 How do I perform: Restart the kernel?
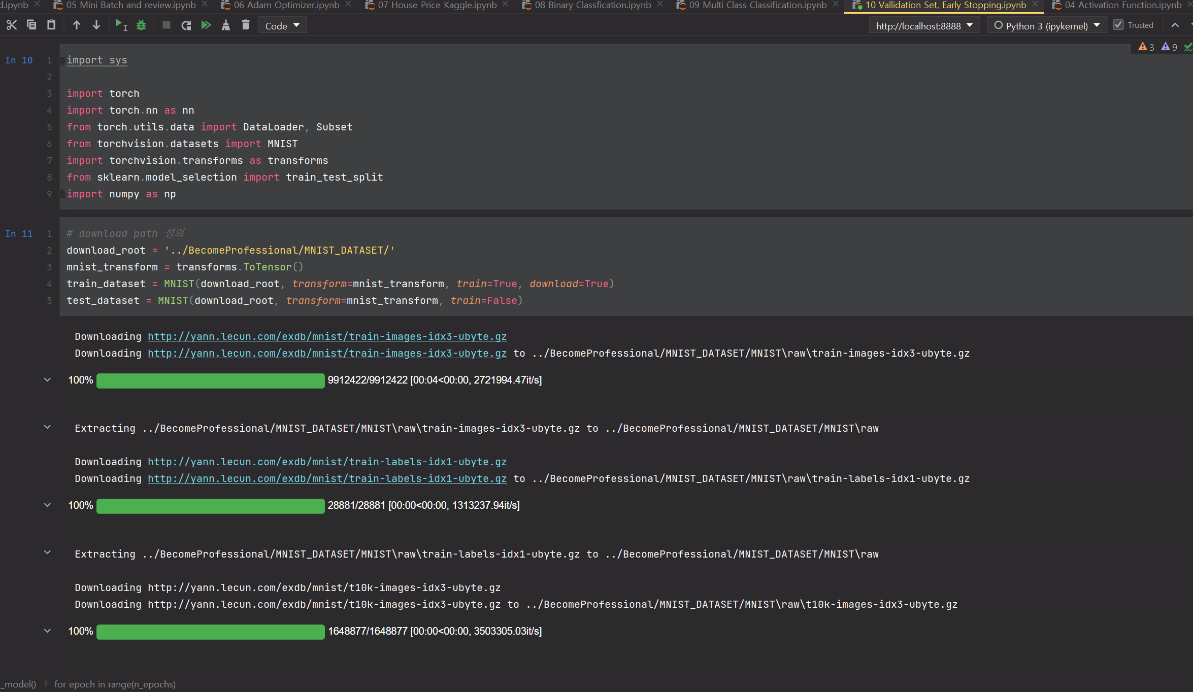coord(186,25)
